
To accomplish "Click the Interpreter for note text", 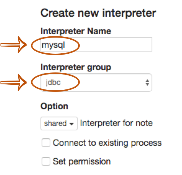I will coord(116,123).
